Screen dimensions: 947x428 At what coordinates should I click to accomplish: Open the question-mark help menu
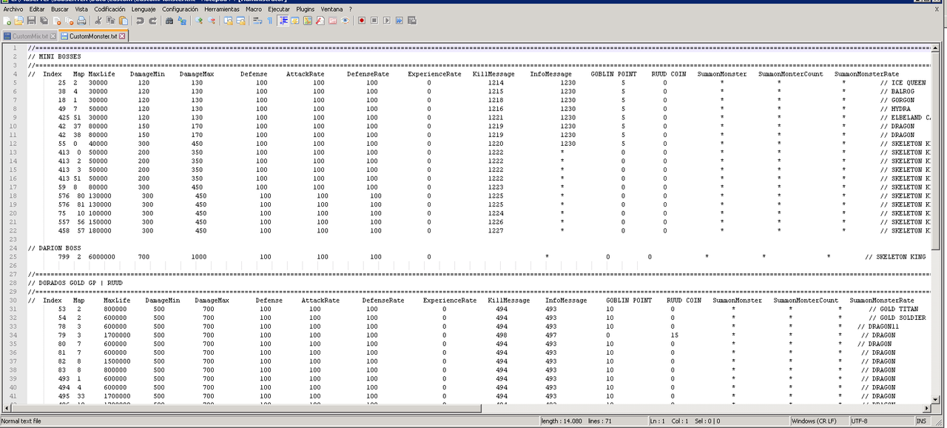(351, 9)
